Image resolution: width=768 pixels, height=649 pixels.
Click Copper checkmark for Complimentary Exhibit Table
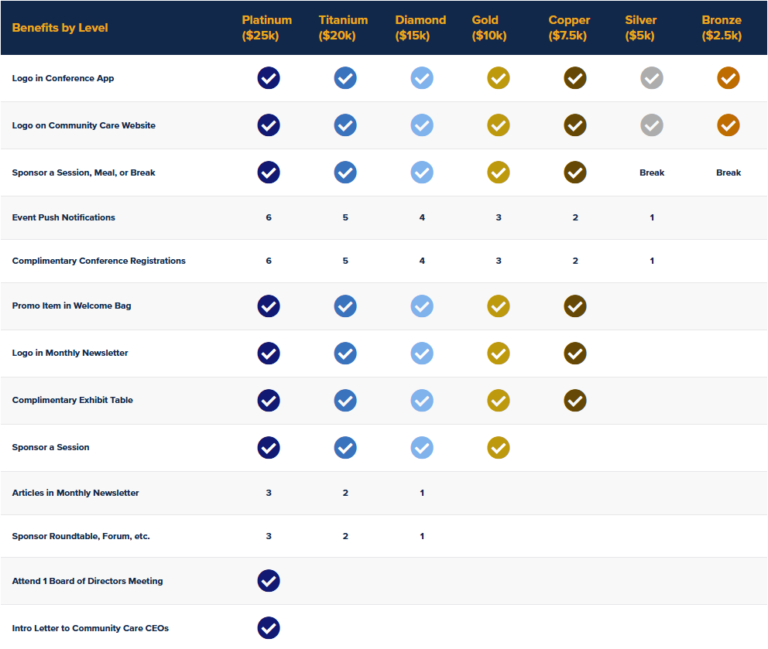coord(575,401)
